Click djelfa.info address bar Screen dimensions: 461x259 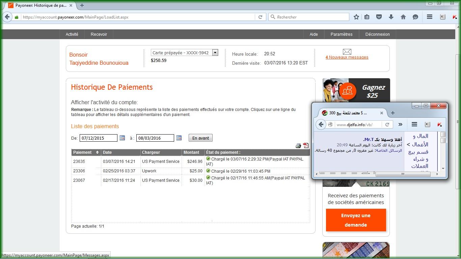click(359, 124)
